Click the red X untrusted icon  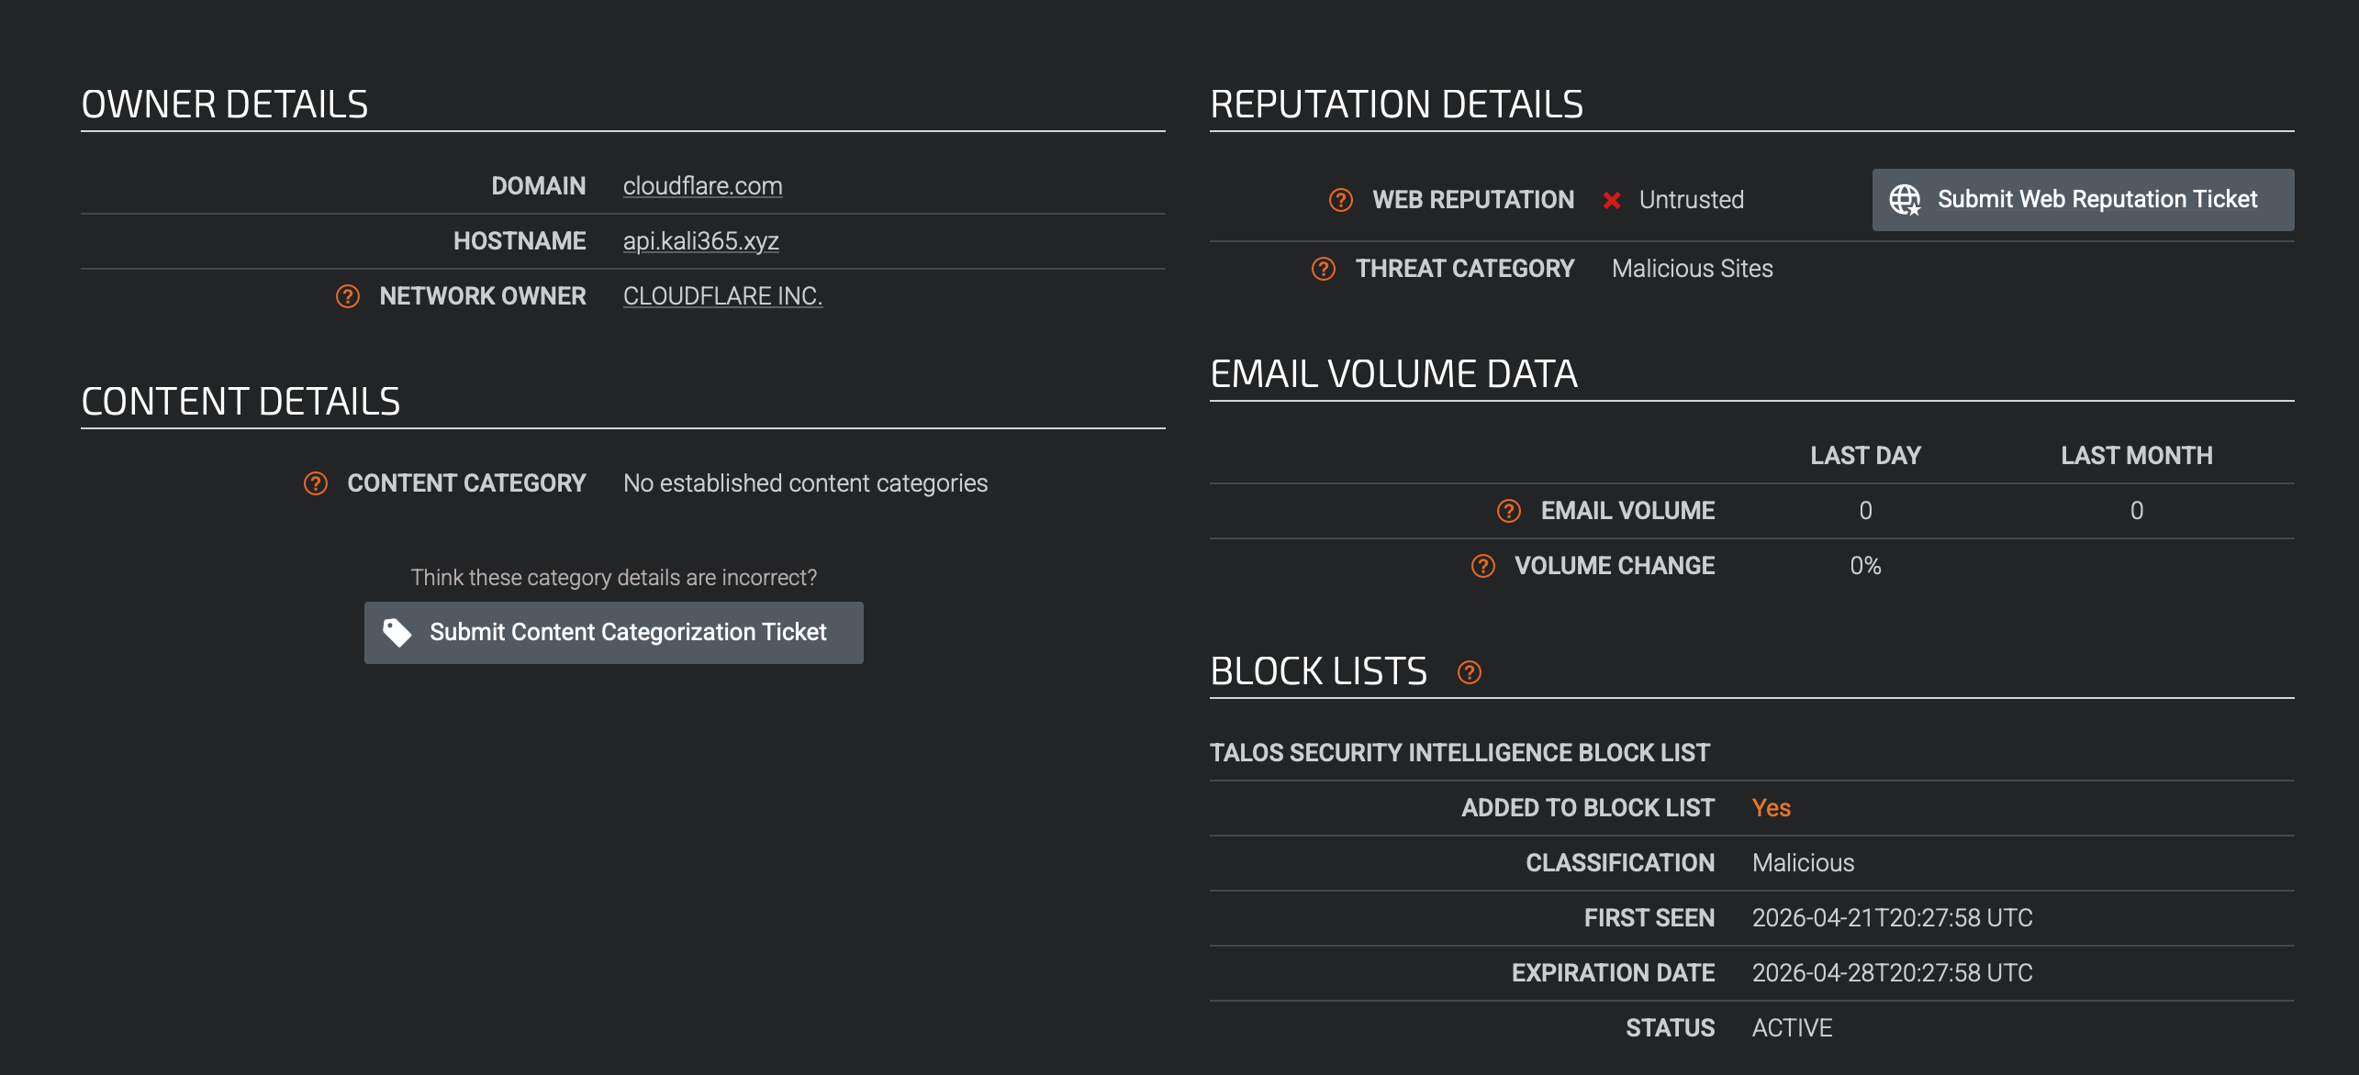point(1611,200)
